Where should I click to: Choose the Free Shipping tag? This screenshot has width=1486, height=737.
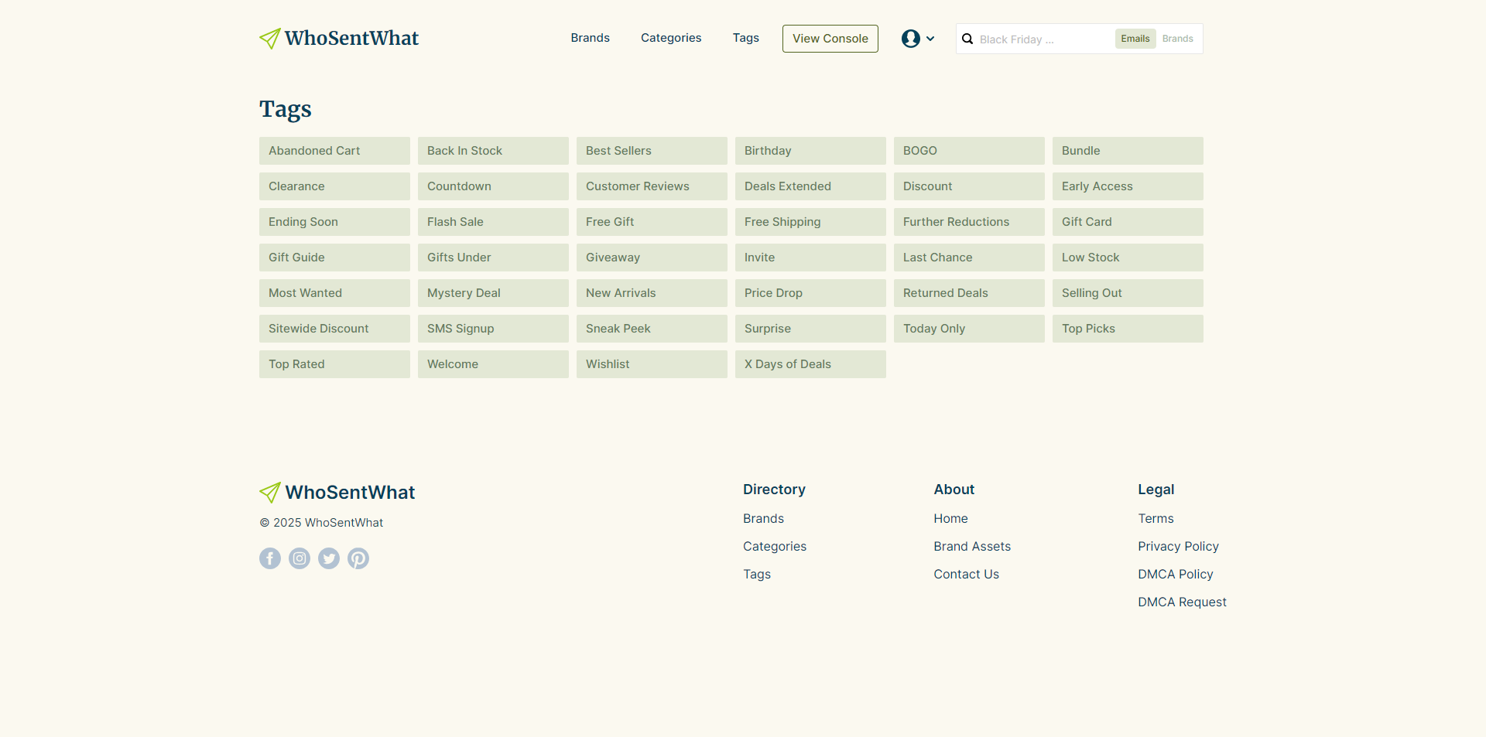click(810, 222)
